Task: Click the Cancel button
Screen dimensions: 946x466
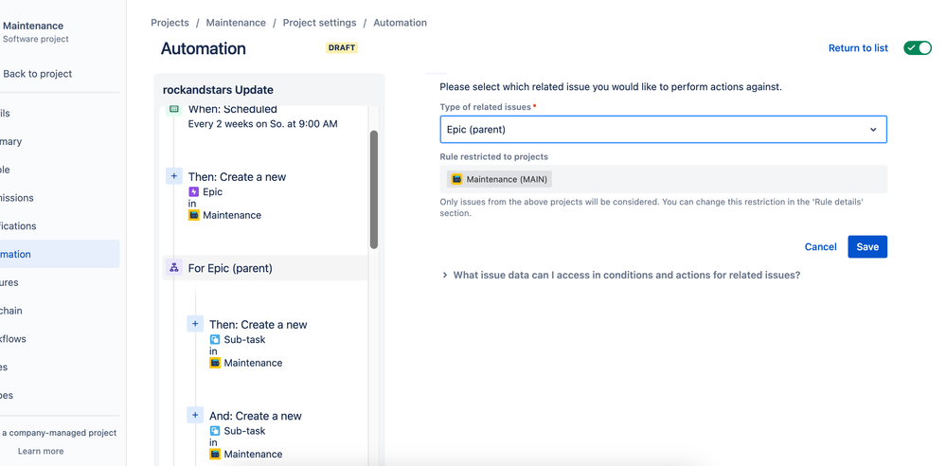Action: point(820,247)
